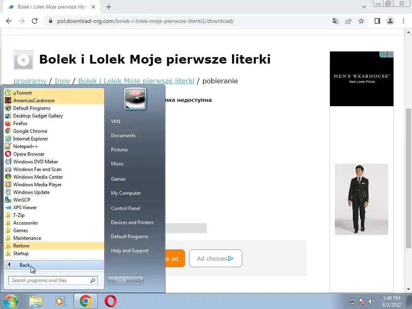Go back in Chrome
Image resolution: width=412 pixels, height=309 pixels.
point(9,21)
